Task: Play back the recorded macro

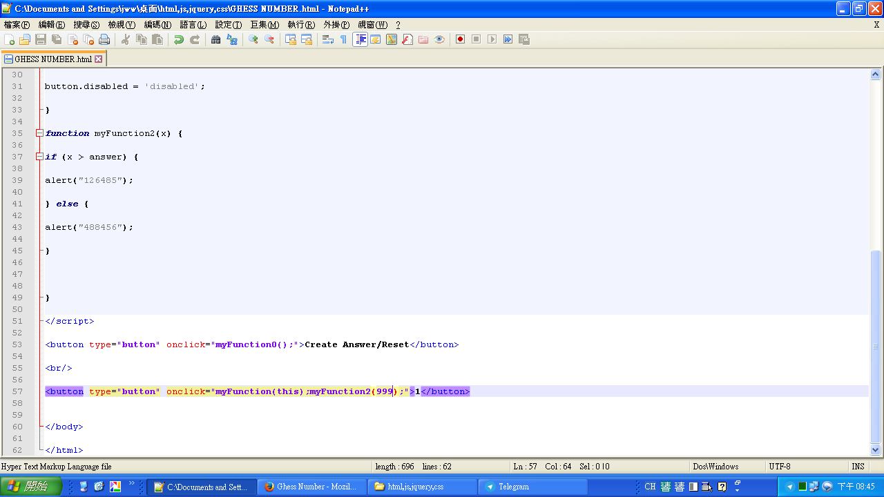Action: pyautogui.click(x=492, y=39)
